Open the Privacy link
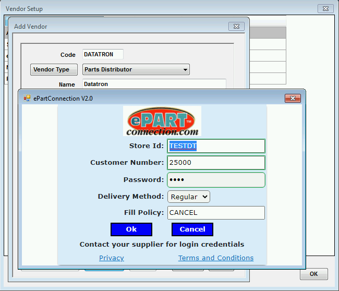The height and width of the screenshot is (291, 339). click(x=112, y=258)
